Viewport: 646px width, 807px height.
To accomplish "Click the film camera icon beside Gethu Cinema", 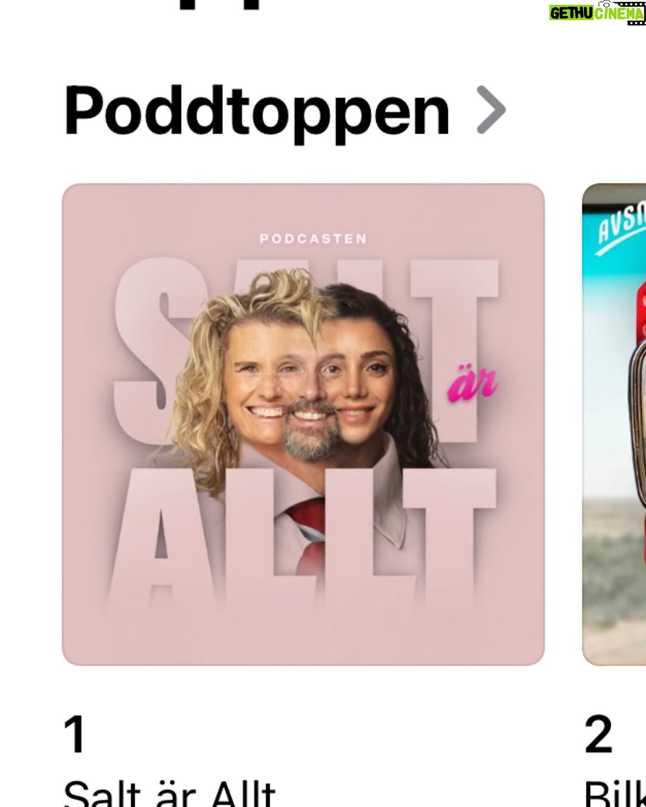I will click(x=631, y=12).
